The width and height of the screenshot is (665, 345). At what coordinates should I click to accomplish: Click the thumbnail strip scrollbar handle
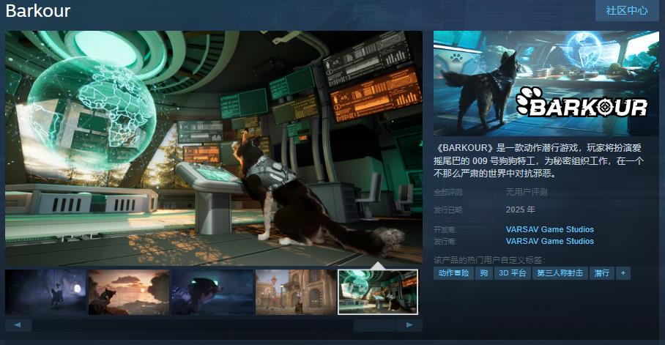(375, 324)
